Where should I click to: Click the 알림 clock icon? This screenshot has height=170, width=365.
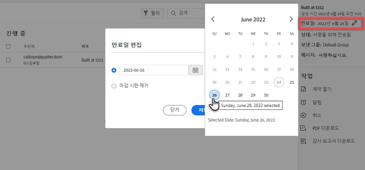tap(304, 103)
